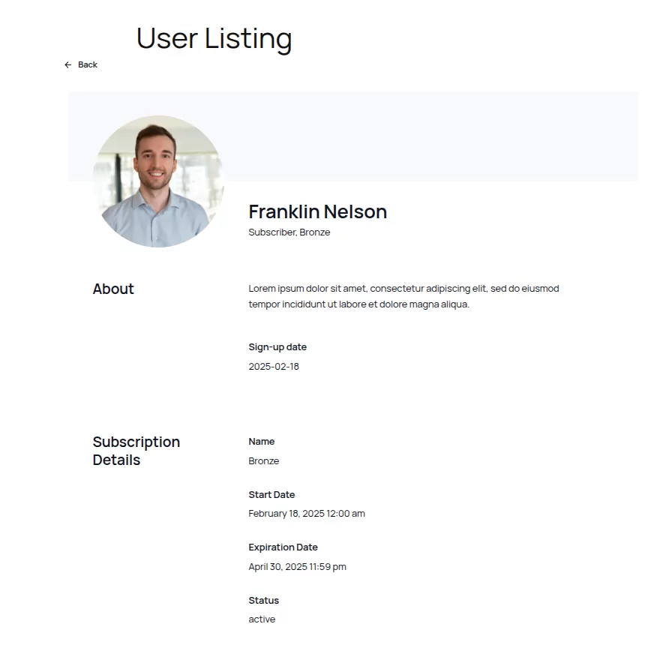Select the active status value
The height and width of the screenshot is (651, 672).
pyautogui.click(x=262, y=619)
